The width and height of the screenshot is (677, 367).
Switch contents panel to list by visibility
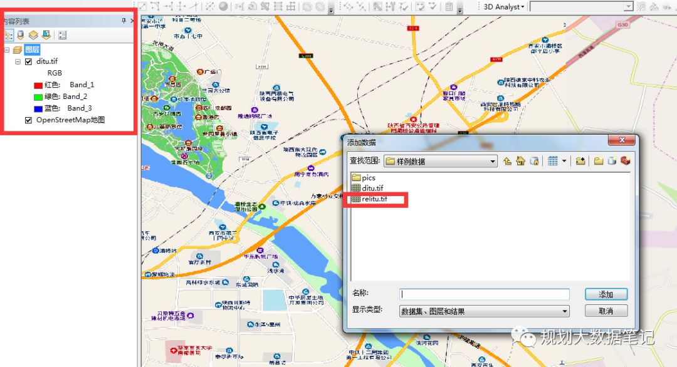click(x=33, y=35)
